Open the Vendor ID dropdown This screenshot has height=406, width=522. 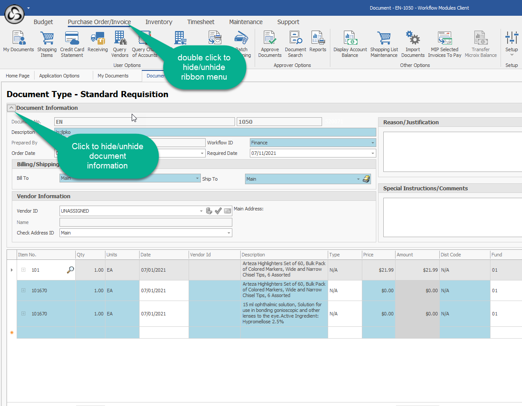(201, 211)
